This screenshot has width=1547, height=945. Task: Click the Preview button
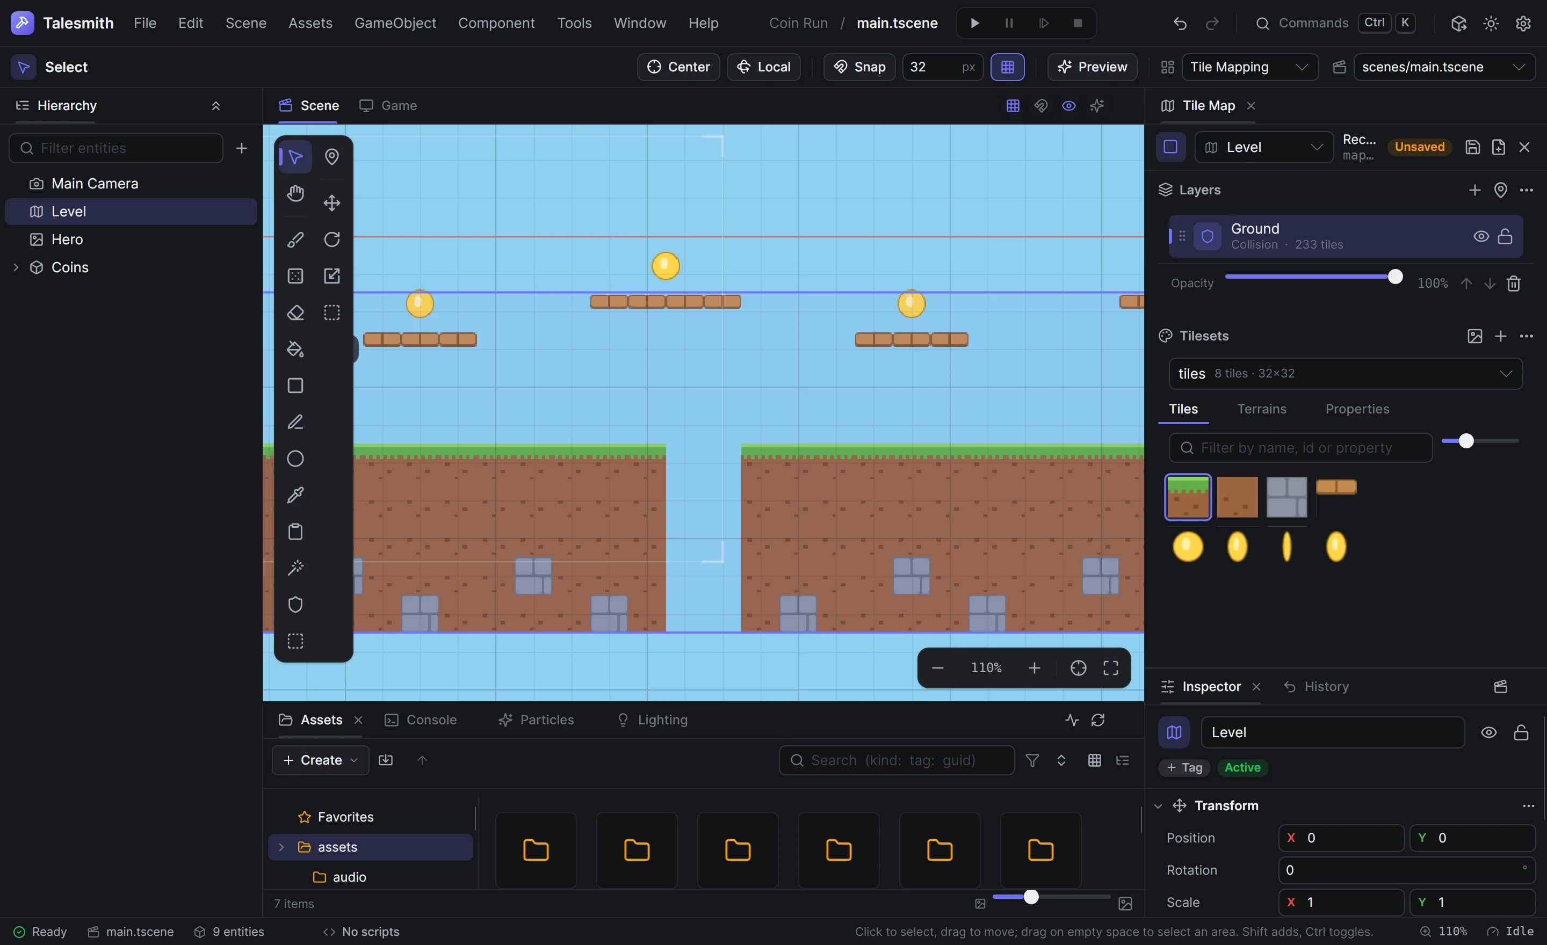click(x=1092, y=67)
